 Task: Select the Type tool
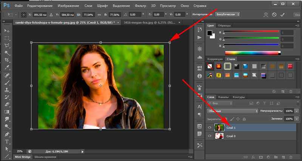point(7,141)
